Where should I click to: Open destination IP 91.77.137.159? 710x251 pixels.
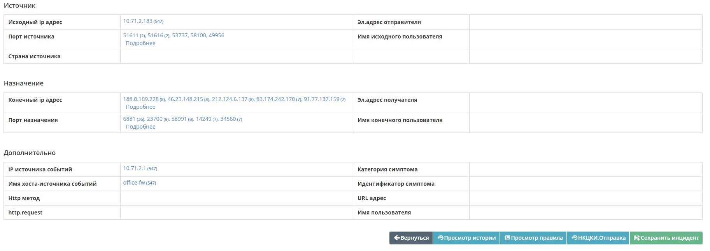[321, 99]
